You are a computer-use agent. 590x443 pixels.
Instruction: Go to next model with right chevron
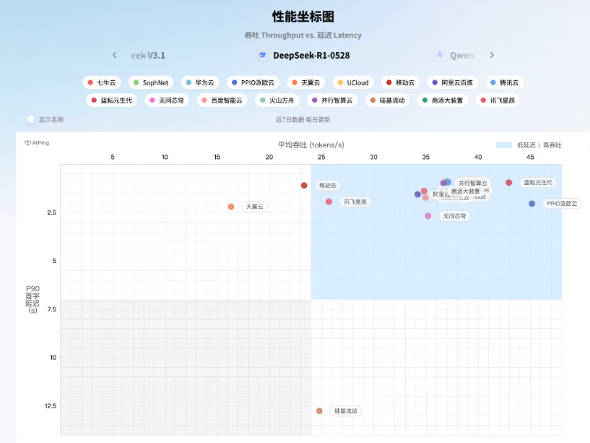[x=492, y=55]
